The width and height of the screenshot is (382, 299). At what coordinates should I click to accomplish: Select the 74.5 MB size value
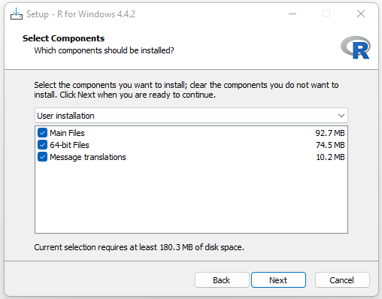pos(330,145)
